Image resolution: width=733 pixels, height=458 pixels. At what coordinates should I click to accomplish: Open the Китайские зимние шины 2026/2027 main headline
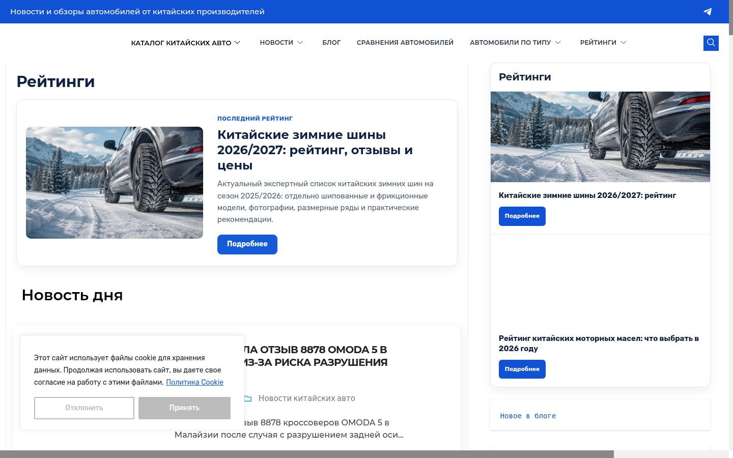pos(315,150)
